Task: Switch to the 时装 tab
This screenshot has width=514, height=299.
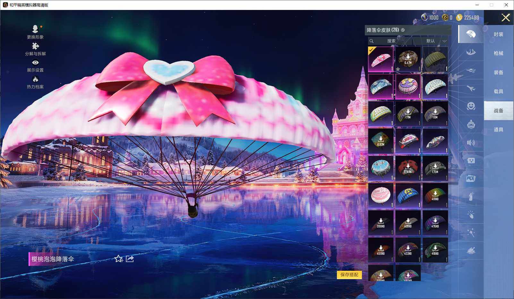Action: 499,34
